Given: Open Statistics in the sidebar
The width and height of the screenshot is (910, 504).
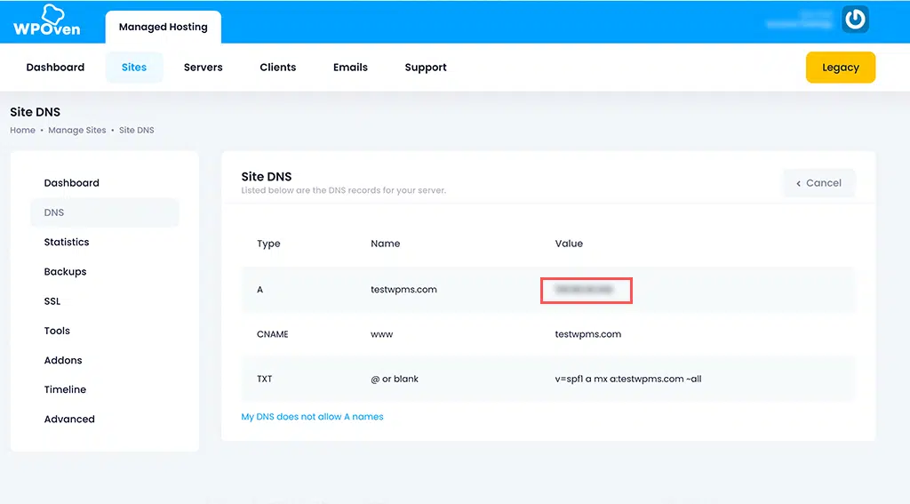Looking at the screenshot, I should [x=67, y=242].
